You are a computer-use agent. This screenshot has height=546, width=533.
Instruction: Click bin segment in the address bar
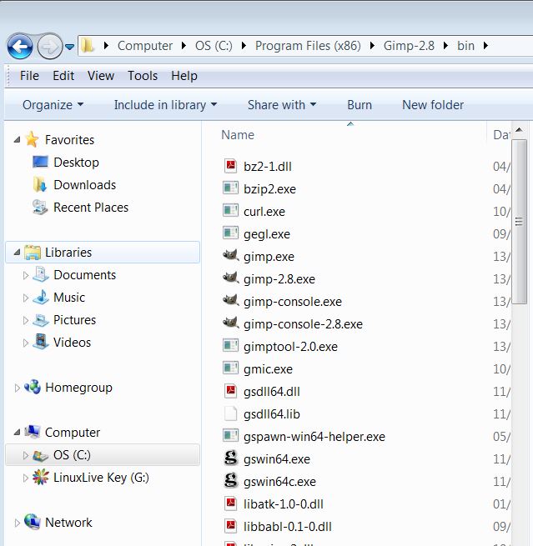point(465,46)
